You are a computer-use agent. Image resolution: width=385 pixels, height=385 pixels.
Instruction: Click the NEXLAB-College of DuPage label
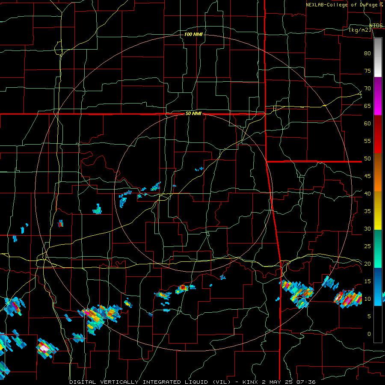coord(342,5)
